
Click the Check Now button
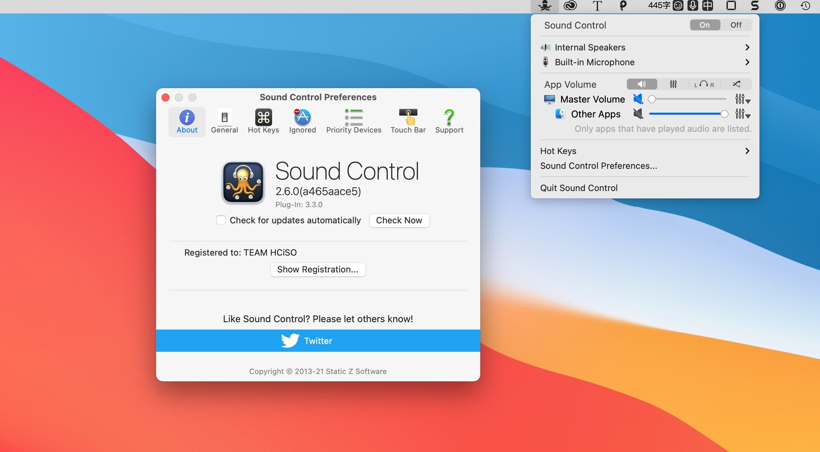pos(399,220)
